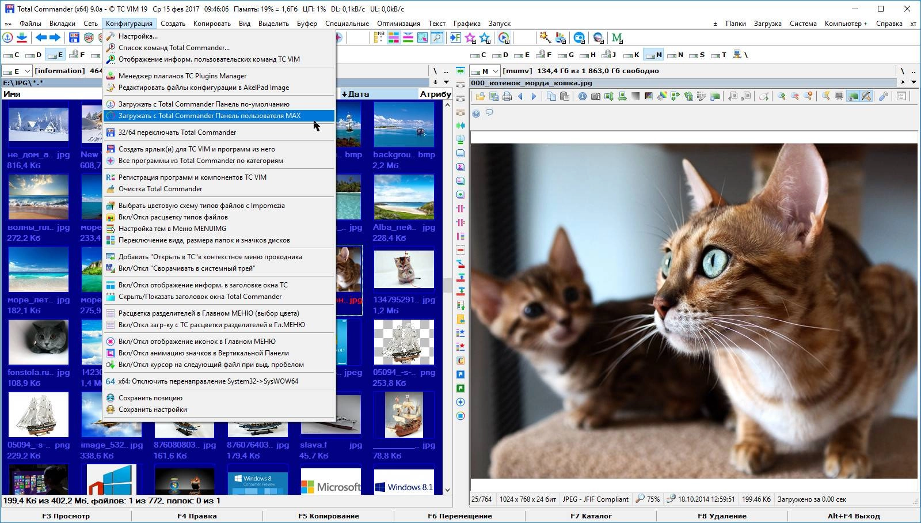Screen dimensions: 921x523
Task: Click the blue help question icon in viewer
Action: coord(476,113)
